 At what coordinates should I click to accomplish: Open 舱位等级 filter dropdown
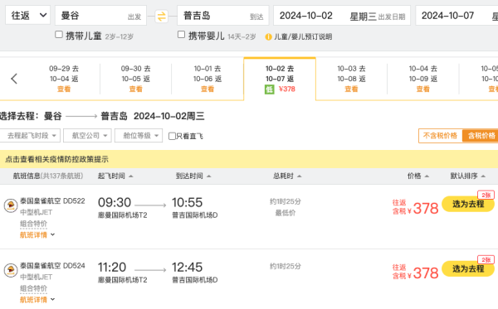(x=139, y=136)
